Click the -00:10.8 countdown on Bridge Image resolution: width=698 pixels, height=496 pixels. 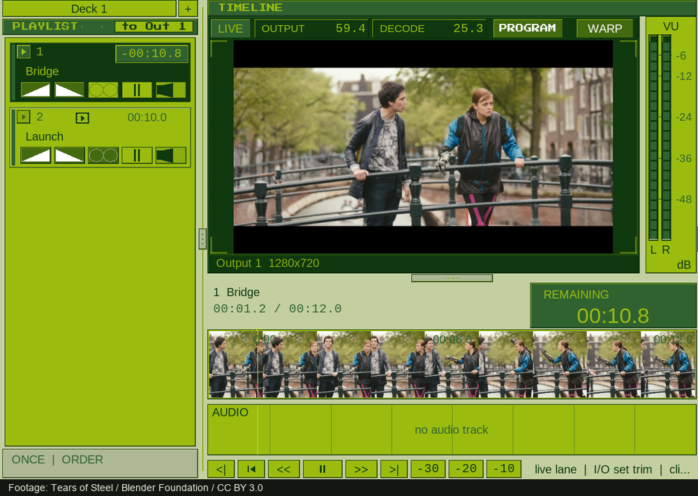click(151, 54)
